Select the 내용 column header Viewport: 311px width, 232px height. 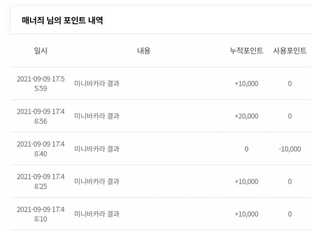[144, 51]
